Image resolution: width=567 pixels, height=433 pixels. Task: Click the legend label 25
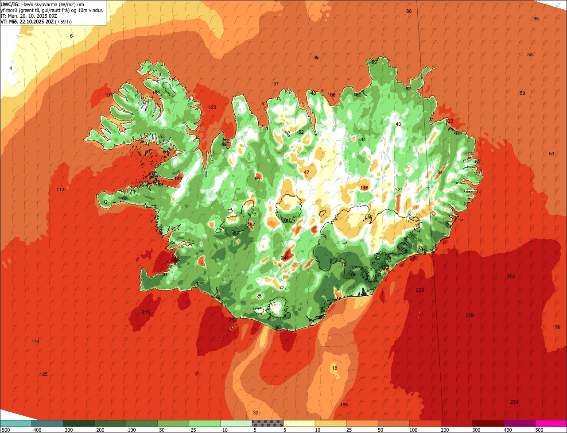(x=349, y=430)
